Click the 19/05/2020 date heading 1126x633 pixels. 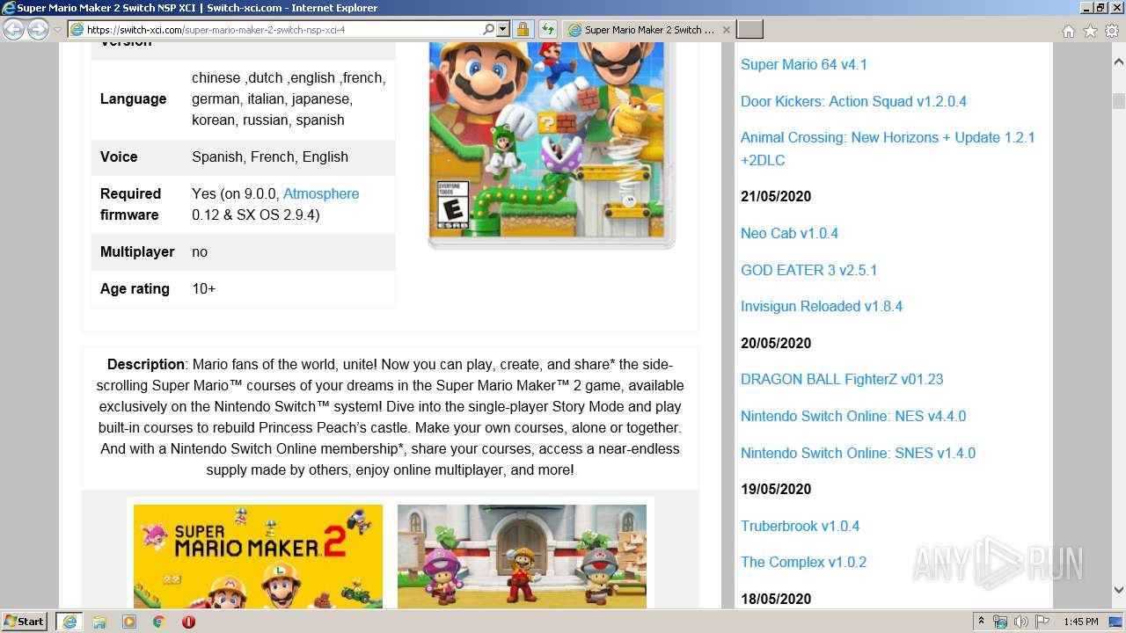tap(776, 489)
